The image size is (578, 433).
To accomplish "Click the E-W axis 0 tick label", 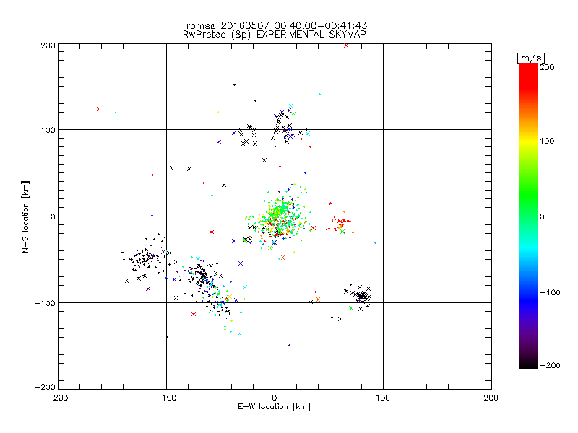I will click(275, 398).
